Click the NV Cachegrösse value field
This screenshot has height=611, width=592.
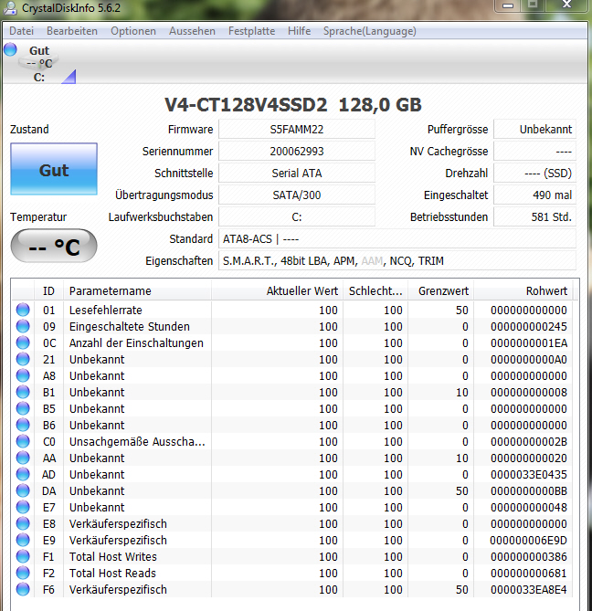tap(534, 152)
